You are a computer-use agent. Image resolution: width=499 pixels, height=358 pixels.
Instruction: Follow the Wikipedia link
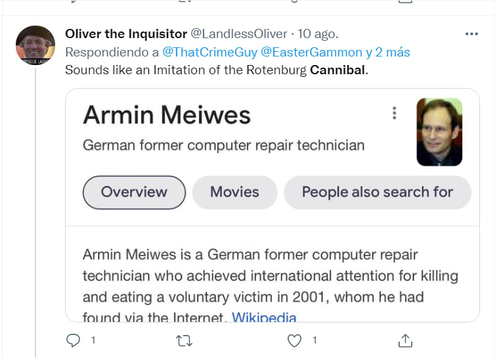point(264,318)
